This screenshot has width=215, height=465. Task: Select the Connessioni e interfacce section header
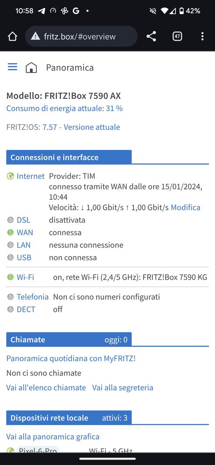[x=69, y=157]
